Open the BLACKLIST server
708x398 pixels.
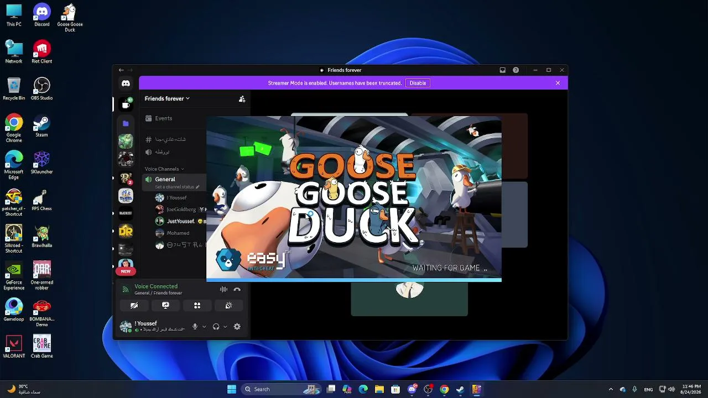pyautogui.click(x=126, y=213)
